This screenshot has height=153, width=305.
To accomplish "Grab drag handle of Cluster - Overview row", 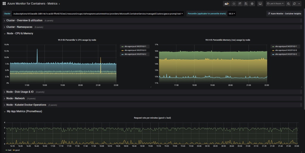I will [x=301, y=20].
